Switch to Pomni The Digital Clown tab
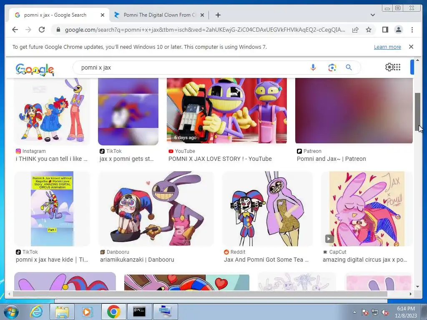 159,15
